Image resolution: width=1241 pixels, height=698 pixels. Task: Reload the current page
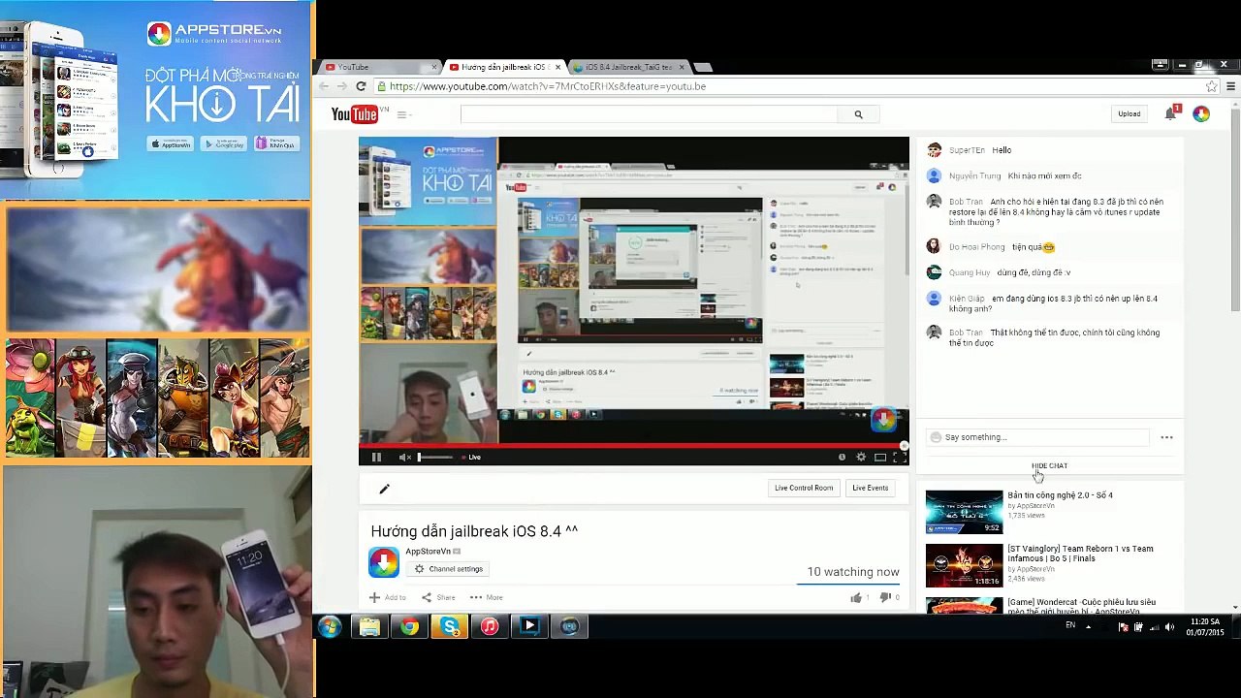tap(361, 86)
